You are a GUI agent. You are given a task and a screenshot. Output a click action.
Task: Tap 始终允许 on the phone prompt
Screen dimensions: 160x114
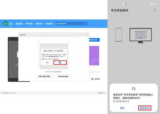tap(145, 108)
